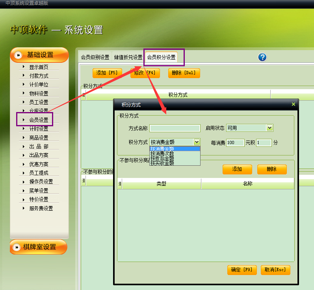The image size is (314, 290).
Task: Expand the 基础设置 section header
Action: [x=39, y=55]
